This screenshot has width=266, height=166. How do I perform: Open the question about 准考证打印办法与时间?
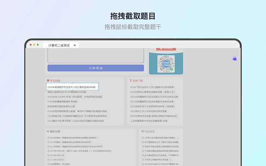coord(76,146)
